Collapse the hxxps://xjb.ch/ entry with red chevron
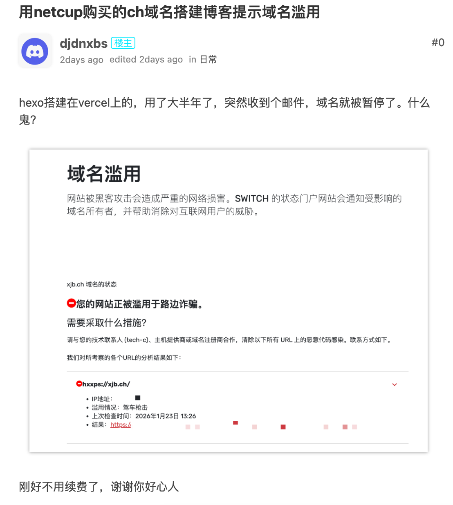 [x=395, y=384]
